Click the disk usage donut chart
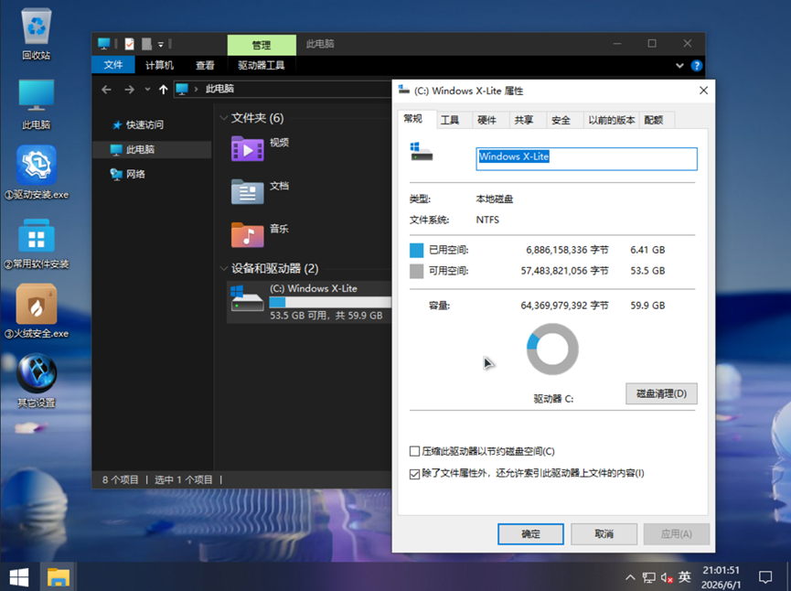This screenshot has width=791, height=591. click(x=552, y=349)
